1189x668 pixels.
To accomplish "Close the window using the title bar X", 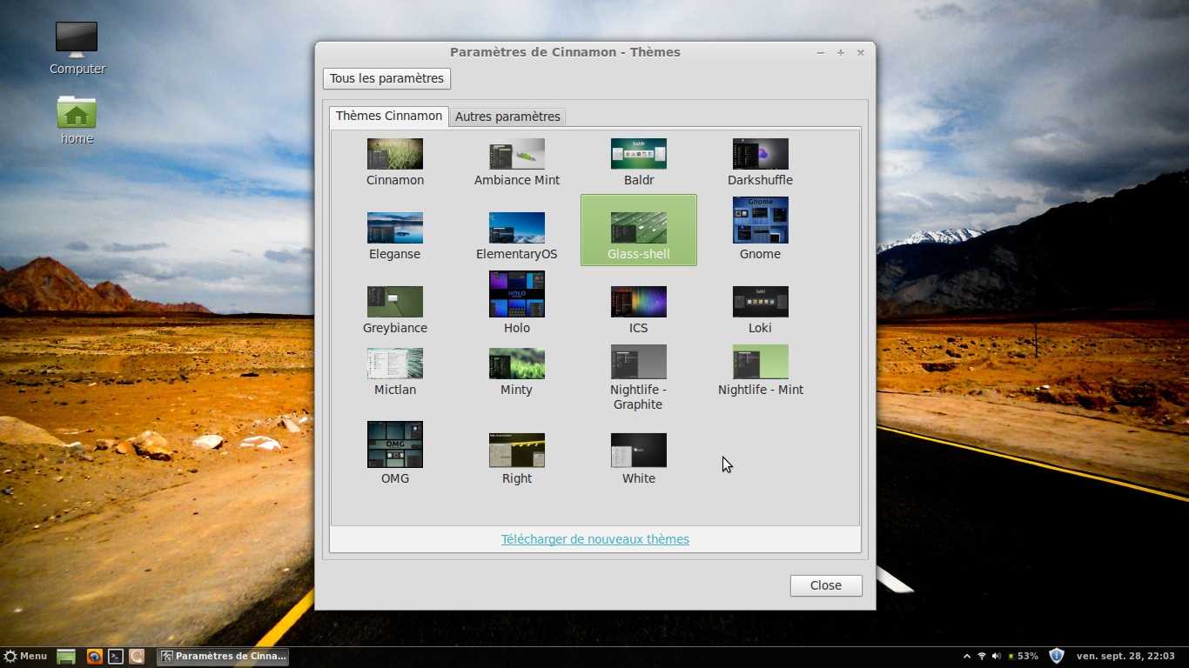I will pyautogui.click(x=861, y=52).
